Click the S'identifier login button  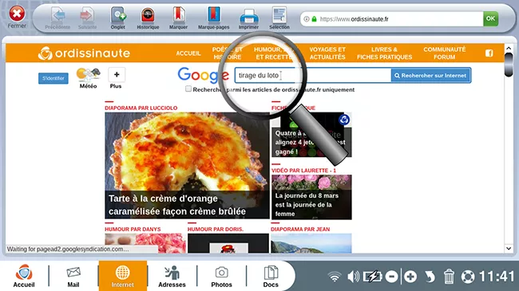53,78
